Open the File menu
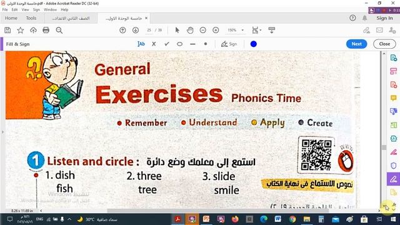The width and height of the screenshot is (400, 225). tap(5, 9)
